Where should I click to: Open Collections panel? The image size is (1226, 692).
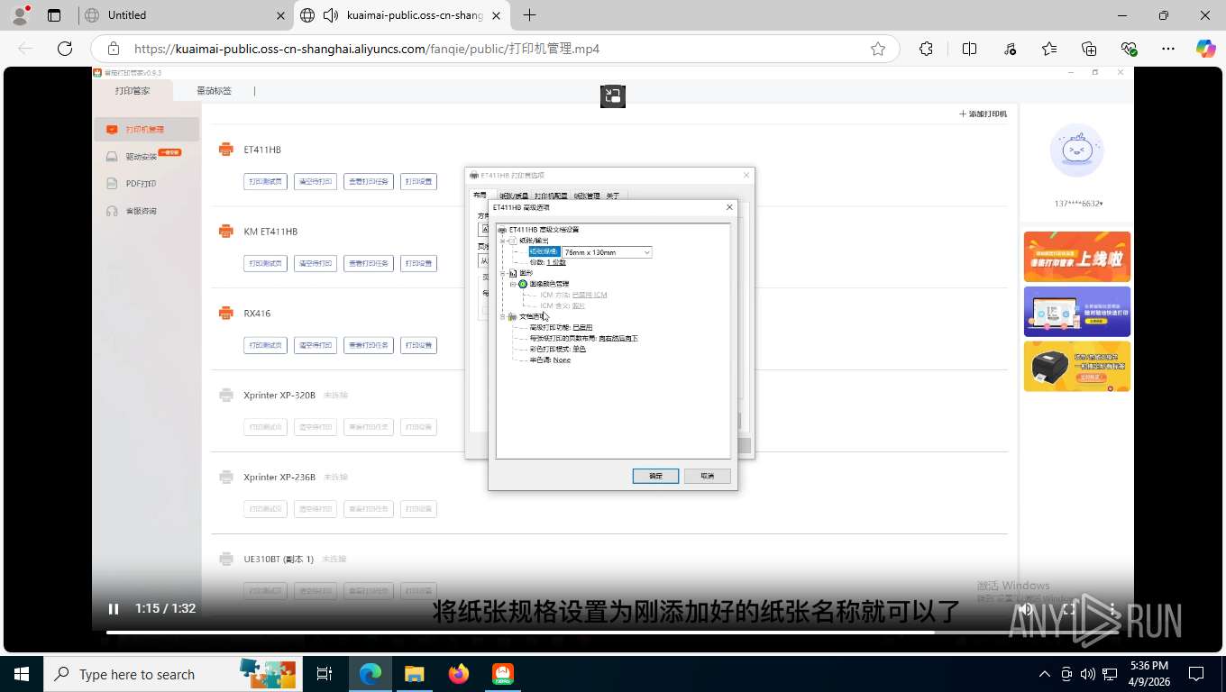point(1089,49)
